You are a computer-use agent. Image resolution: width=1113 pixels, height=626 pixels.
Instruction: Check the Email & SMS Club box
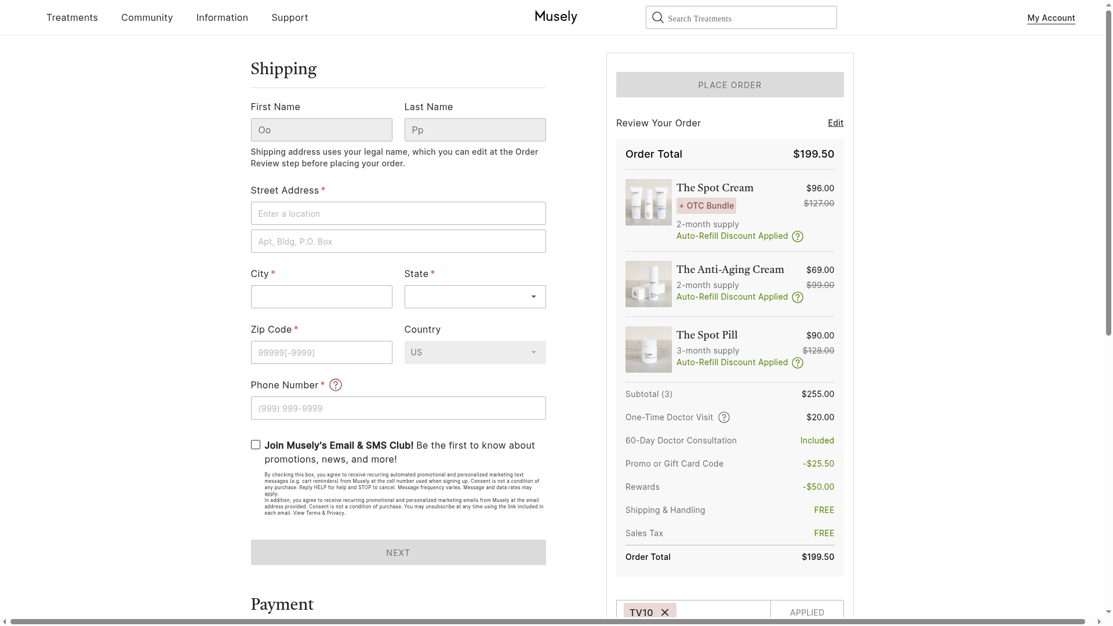[x=256, y=445]
